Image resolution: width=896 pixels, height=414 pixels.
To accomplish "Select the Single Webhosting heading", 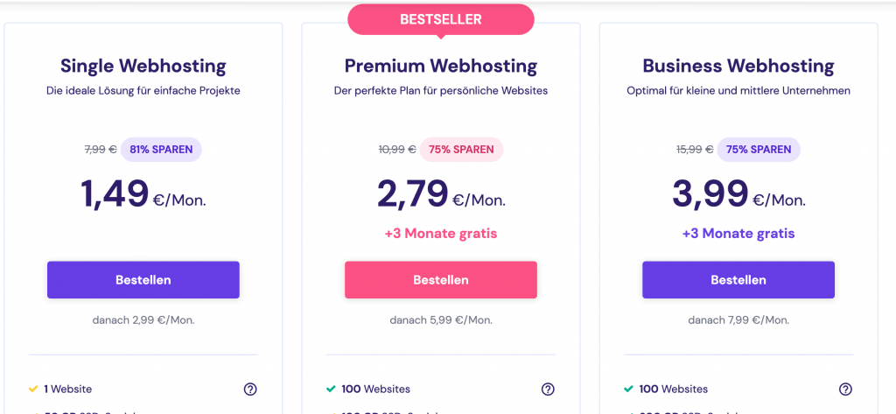I will point(143,66).
